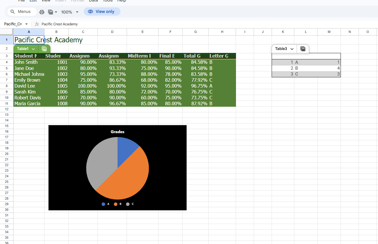
Task: Open the Table3 dropdown chevron
Action: click(x=292, y=49)
